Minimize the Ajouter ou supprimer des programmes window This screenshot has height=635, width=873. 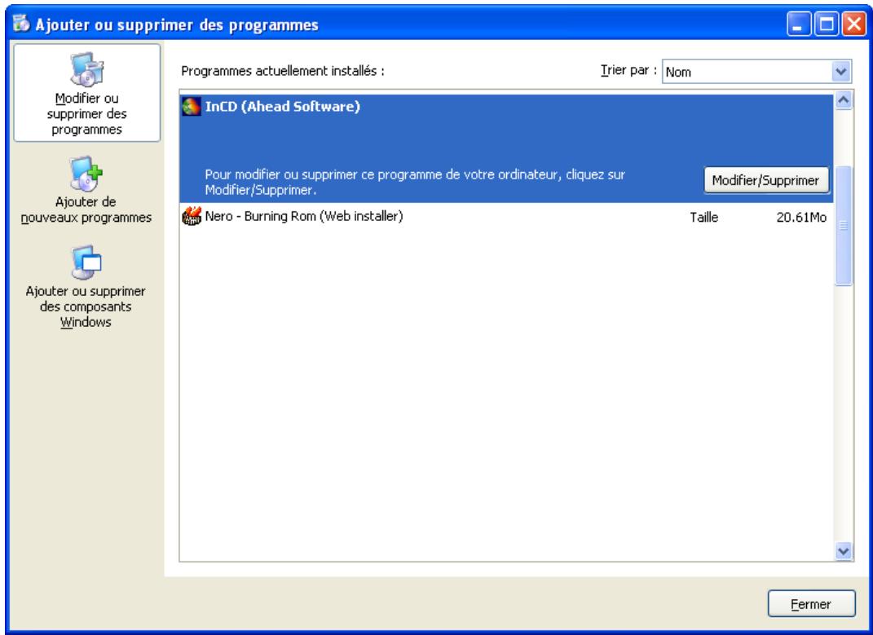pos(798,24)
